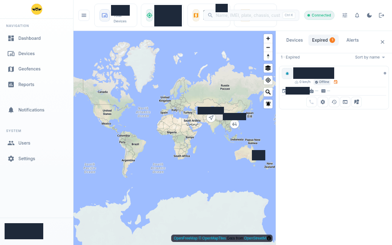392x245 pixels.
Task: Open Settings under System
Action: (x=37, y=158)
